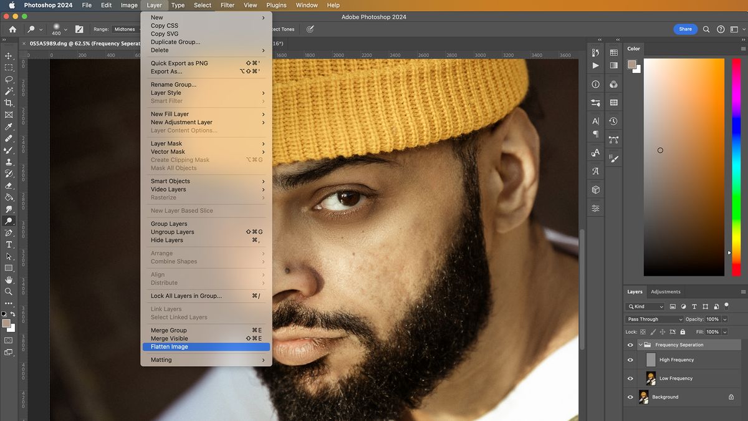Select Merge Visible in the menu
The width and height of the screenshot is (748, 421).
click(x=168, y=339)
